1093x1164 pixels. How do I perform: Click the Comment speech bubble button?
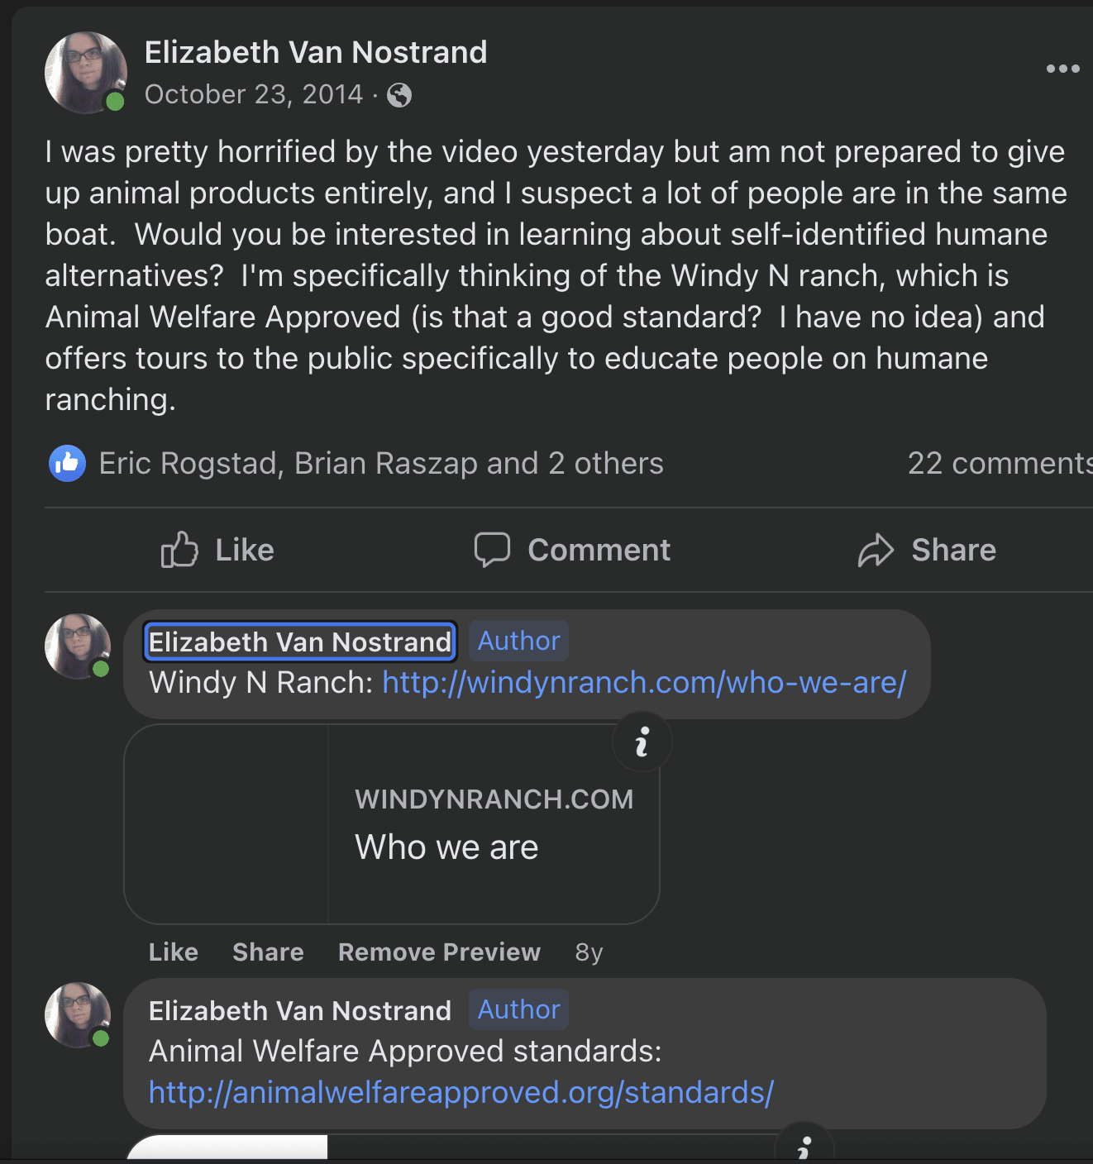tap(572, 550)
